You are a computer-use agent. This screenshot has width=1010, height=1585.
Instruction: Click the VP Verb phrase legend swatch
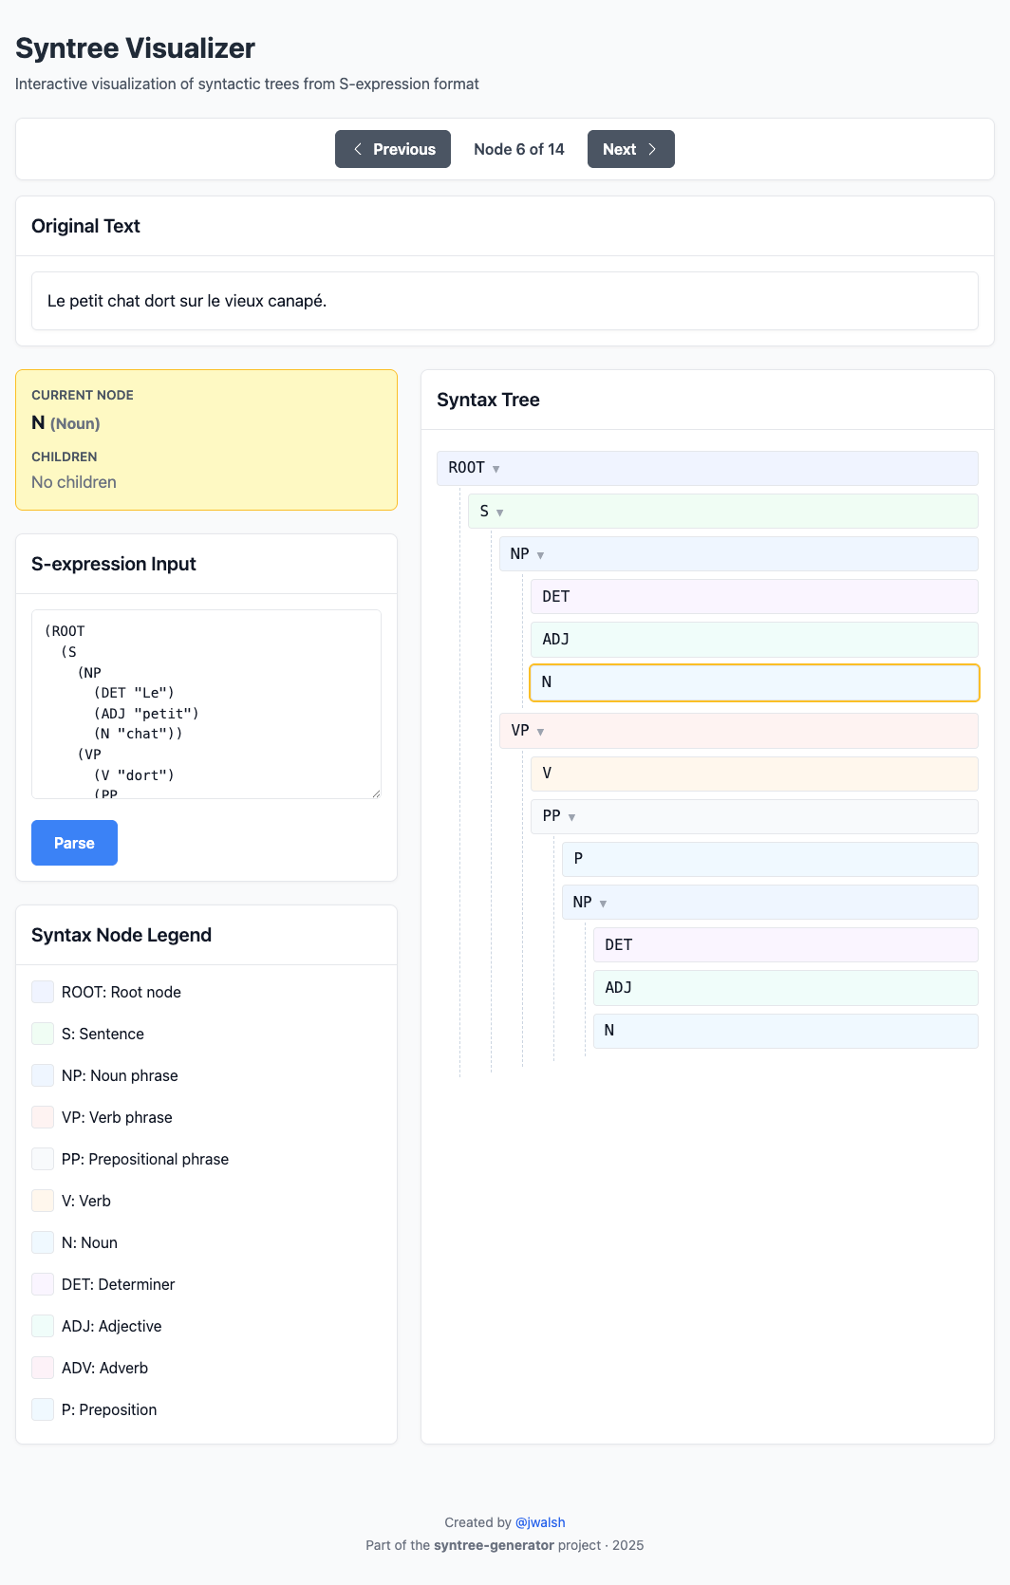(x=43, y=1117)
